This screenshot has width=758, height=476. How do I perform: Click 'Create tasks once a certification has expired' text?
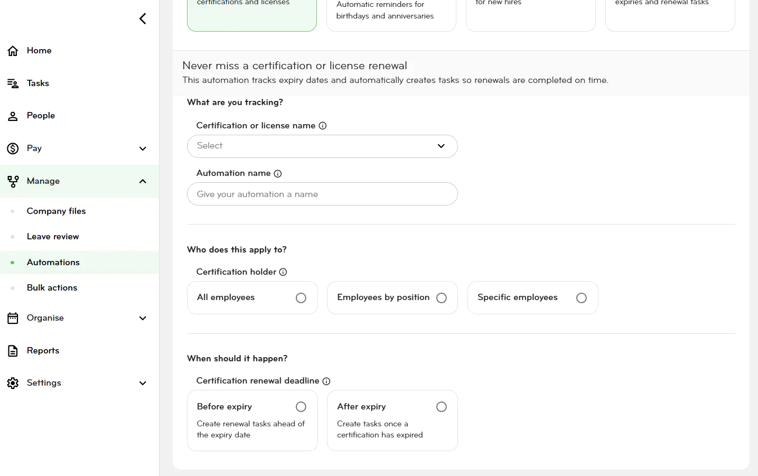coord(380,430)
